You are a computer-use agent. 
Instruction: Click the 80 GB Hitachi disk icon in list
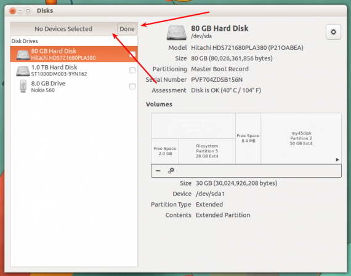coord(23,55)
